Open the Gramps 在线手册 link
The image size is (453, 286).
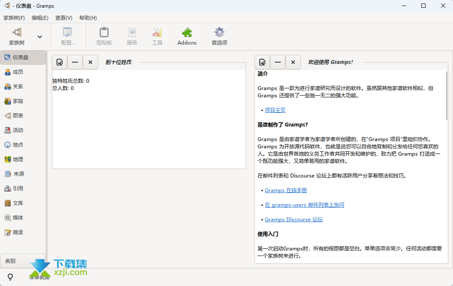(286, 190)
